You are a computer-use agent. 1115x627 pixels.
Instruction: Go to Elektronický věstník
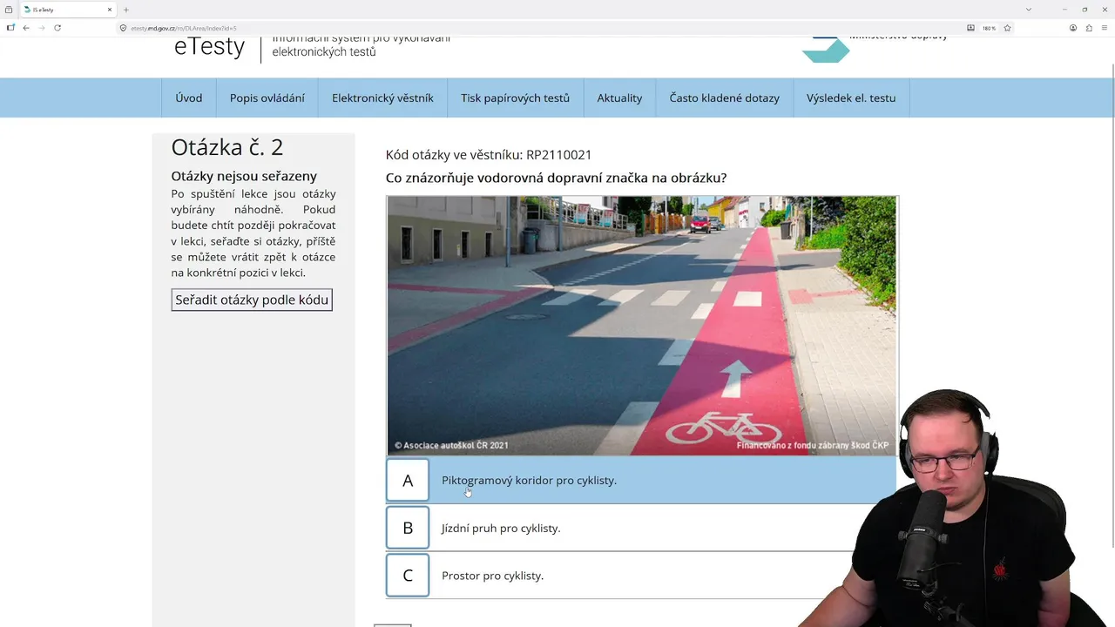point(382,98)
